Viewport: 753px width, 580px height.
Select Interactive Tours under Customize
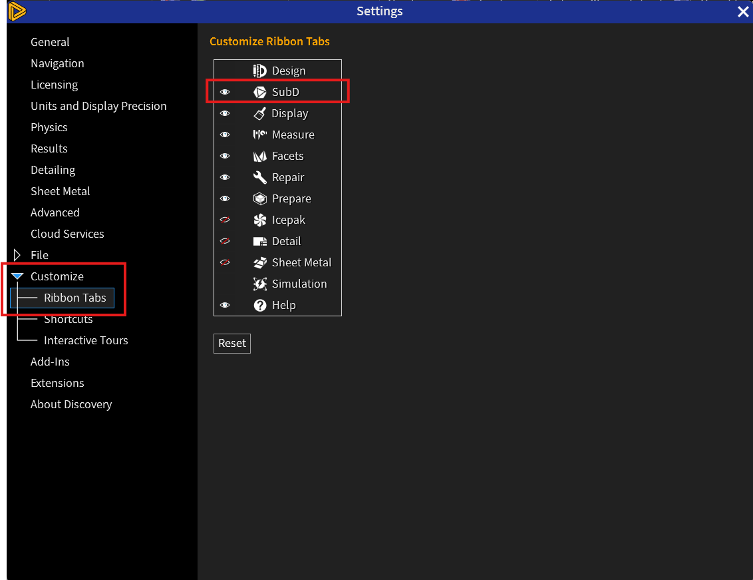(x=86, y=340)
